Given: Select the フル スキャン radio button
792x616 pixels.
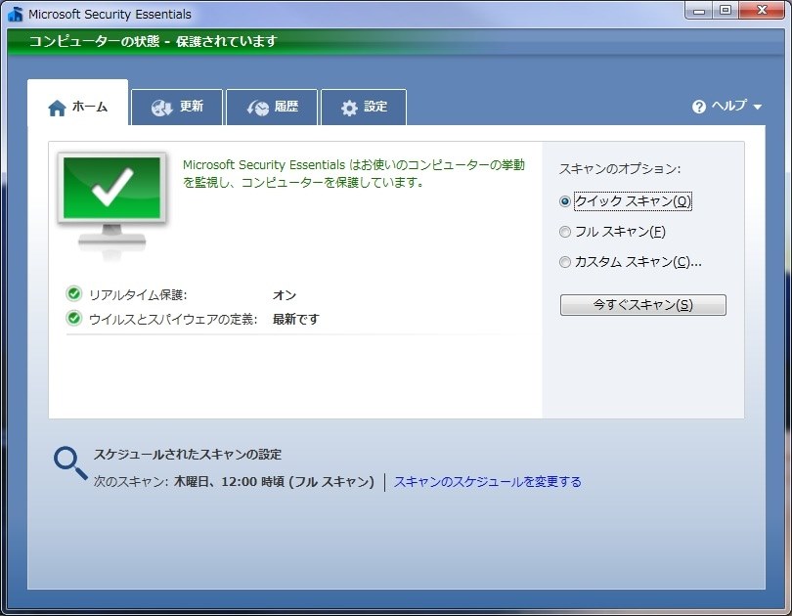Looking at the screenshot, I should [x=565, y=232].
